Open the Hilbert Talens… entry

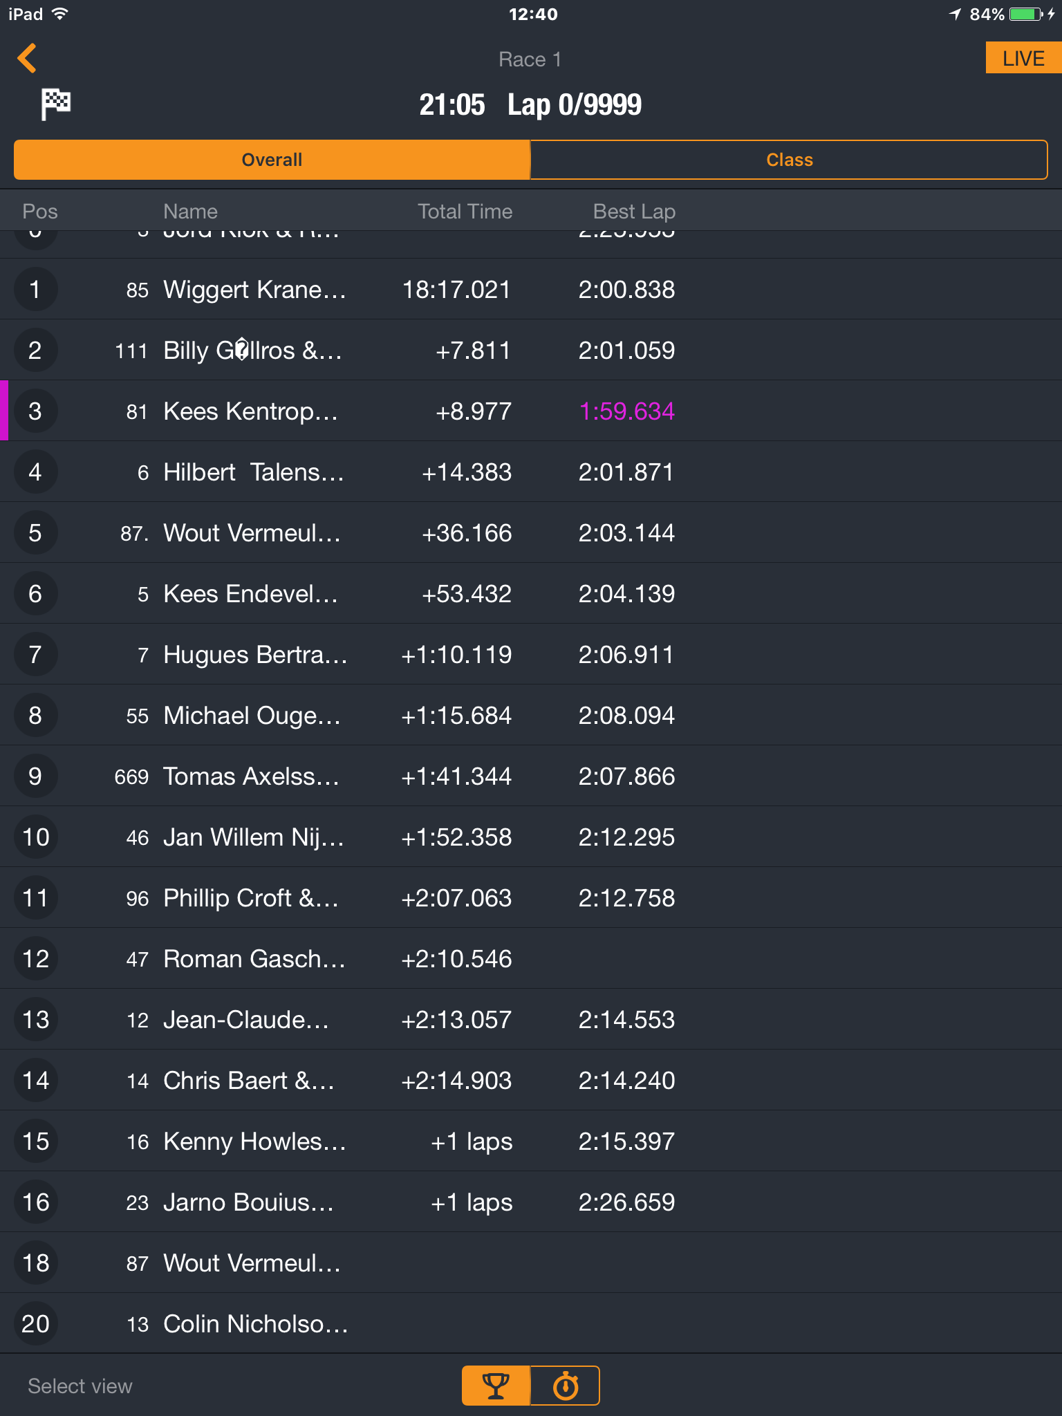click(x=531, y=472)
